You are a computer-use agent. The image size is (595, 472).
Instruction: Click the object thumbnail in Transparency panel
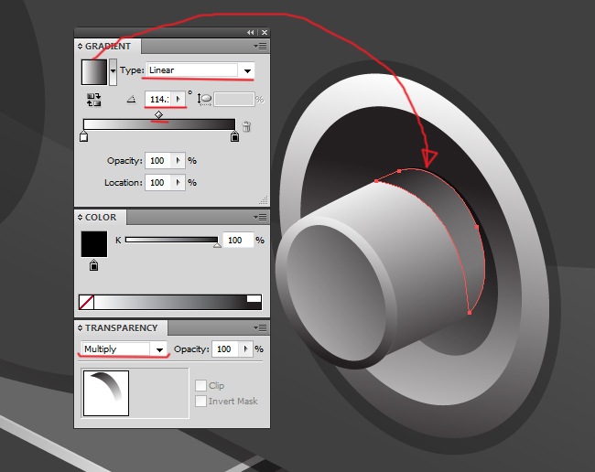pyautogui.click(x=106, y=393)
